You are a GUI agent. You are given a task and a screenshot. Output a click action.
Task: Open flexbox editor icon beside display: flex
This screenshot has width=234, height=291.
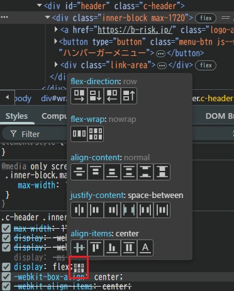tap(79, 268)
